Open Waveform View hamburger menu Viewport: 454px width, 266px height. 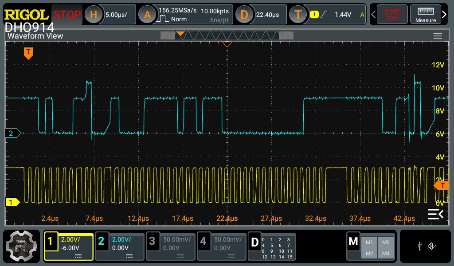pos(438,36)
